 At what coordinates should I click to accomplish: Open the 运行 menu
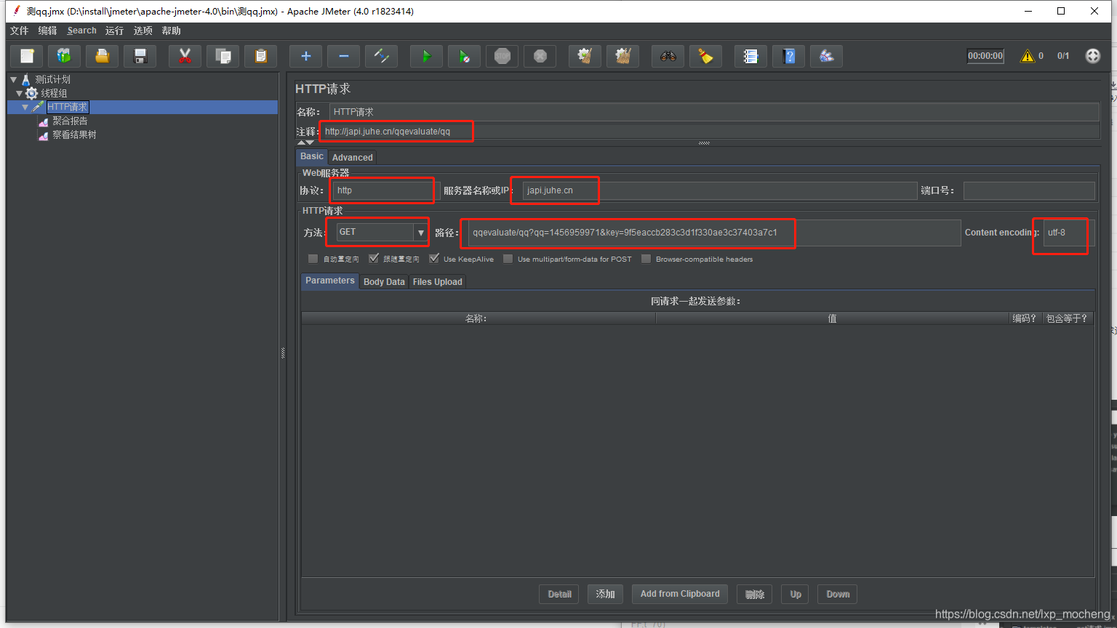point(114,31)
